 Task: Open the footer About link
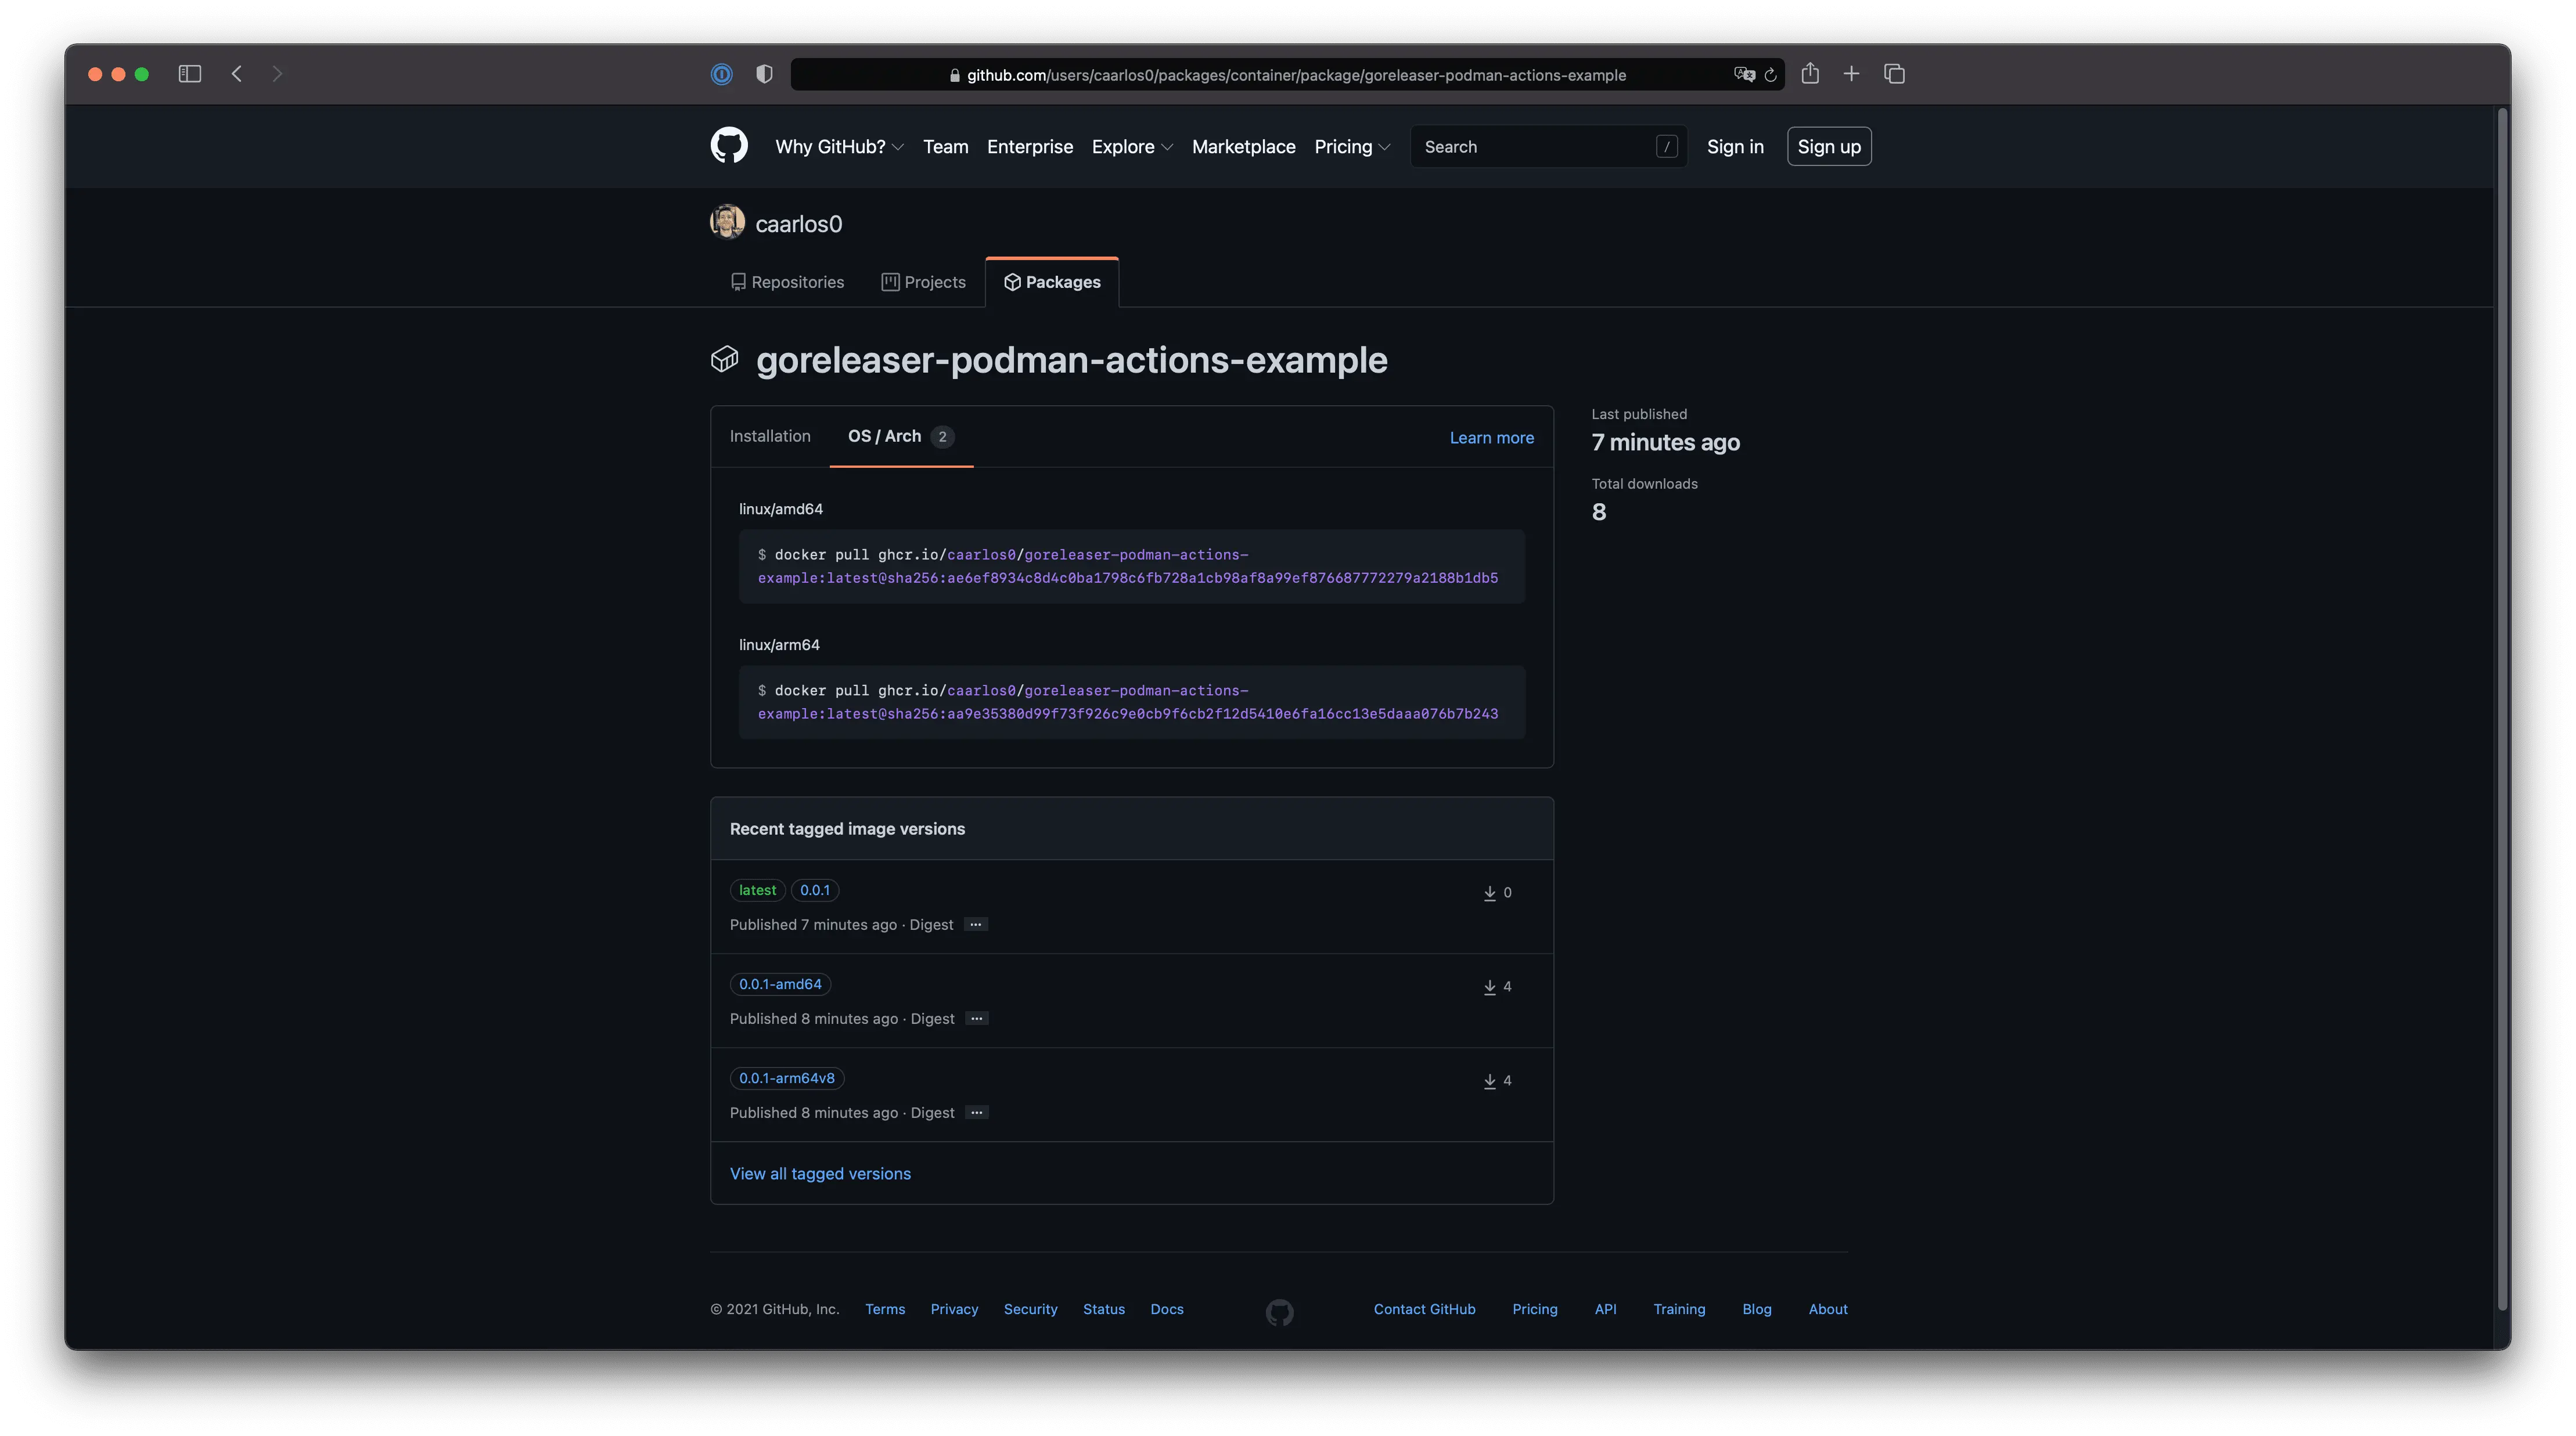(x=1827, y=1309)
